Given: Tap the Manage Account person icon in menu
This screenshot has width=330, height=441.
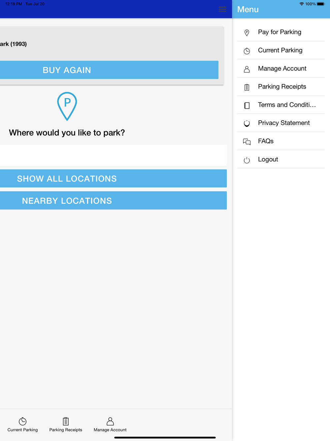Looking at the screenshot, I should [x=247, y=69].
